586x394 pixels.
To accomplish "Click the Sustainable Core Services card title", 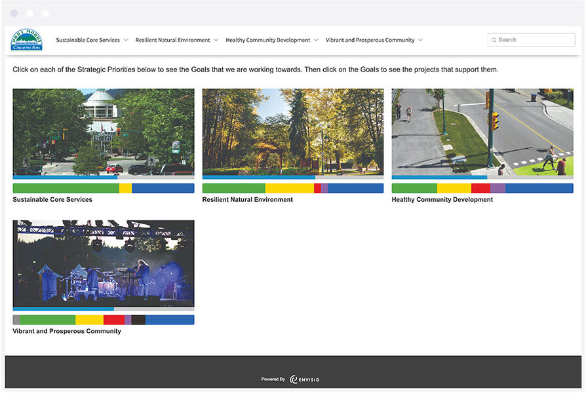I will (x=52, y=199).
